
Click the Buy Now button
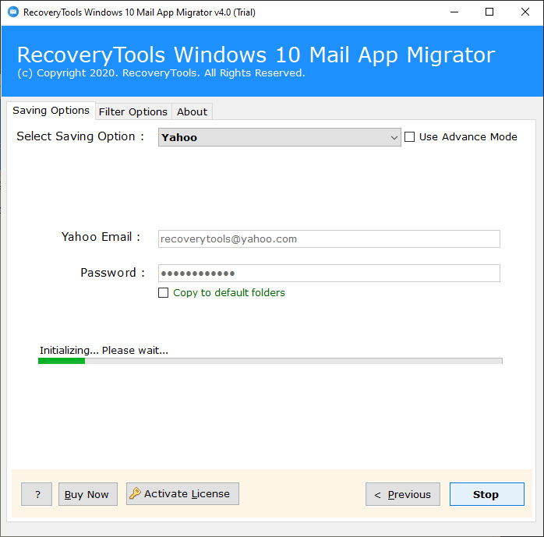[x=88, y=493]
